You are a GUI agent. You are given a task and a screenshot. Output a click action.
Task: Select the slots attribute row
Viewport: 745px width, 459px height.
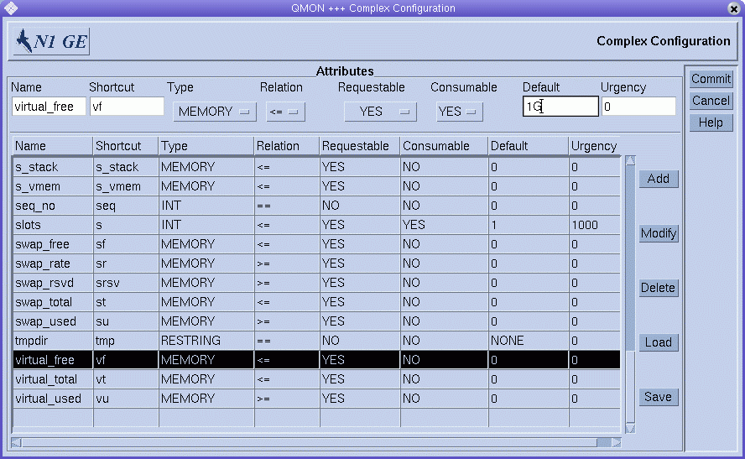point(316,225)
